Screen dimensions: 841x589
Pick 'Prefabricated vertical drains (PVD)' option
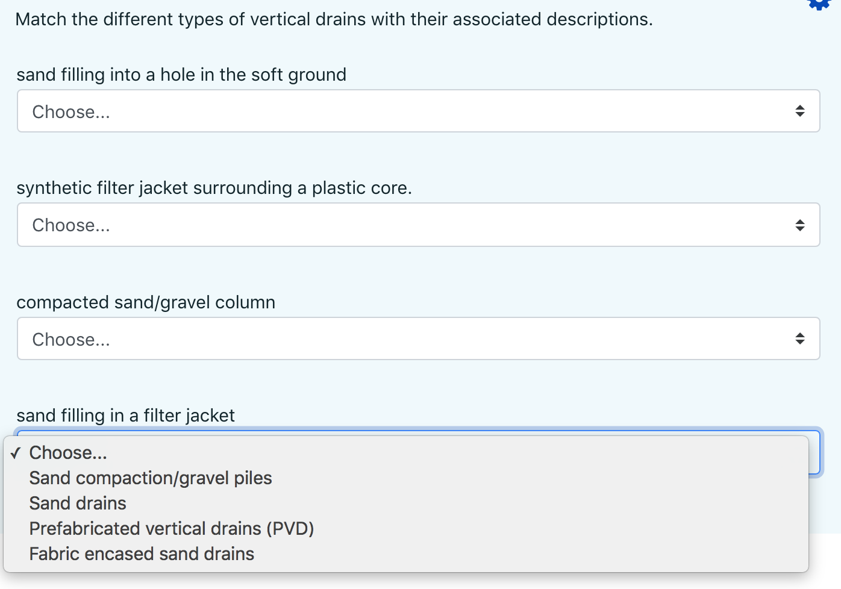tap(172, 529)
